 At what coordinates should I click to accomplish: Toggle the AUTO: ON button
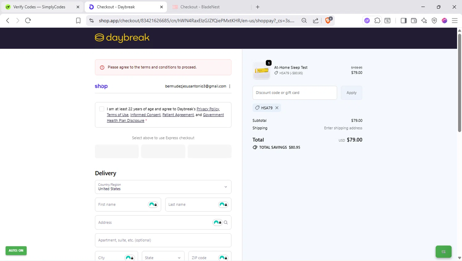click(16, 251)
